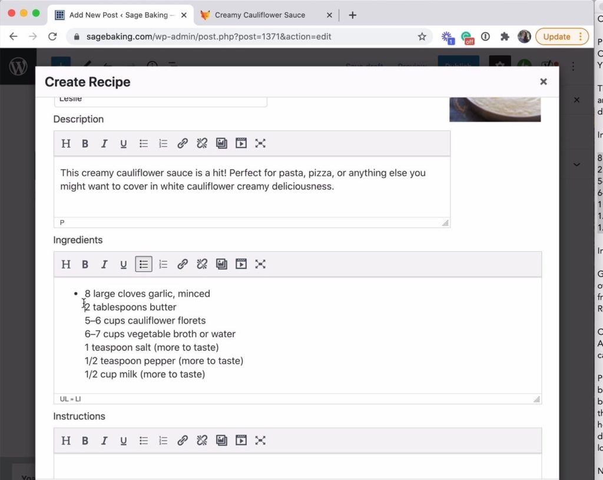Insert image in Description toolbar
This screenshot has height=480, width=603.
tap(221, 143)
